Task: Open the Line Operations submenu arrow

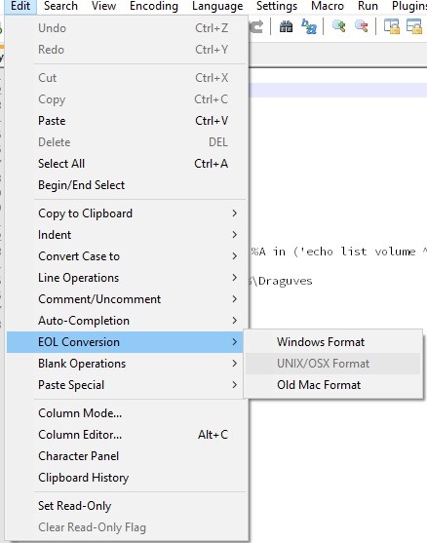Action: click(x=234, y=278)
